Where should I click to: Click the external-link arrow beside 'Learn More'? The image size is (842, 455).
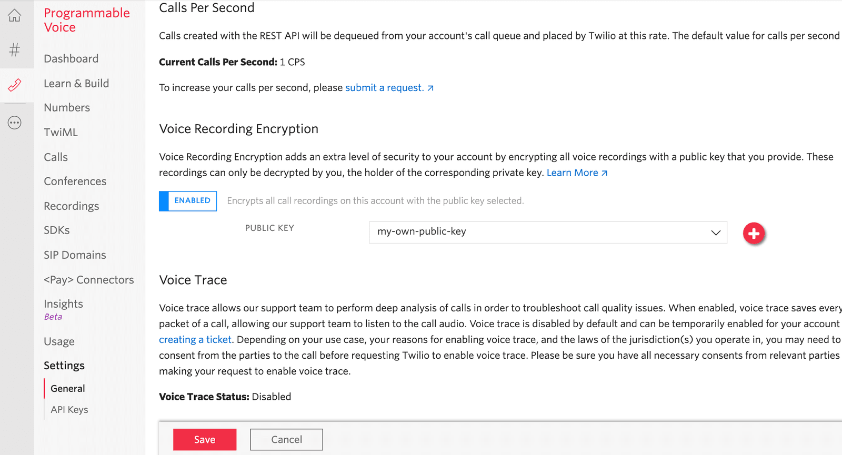[x=605, y=173]
